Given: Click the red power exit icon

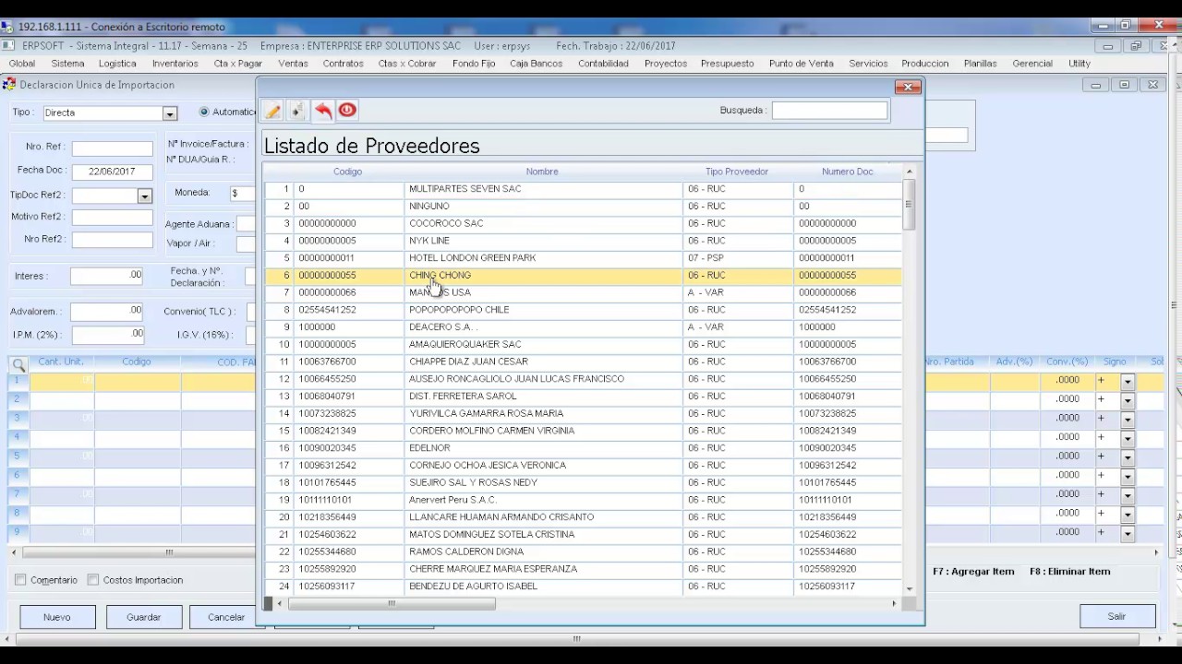Looking at the screenshot, I should coord(347,111).
